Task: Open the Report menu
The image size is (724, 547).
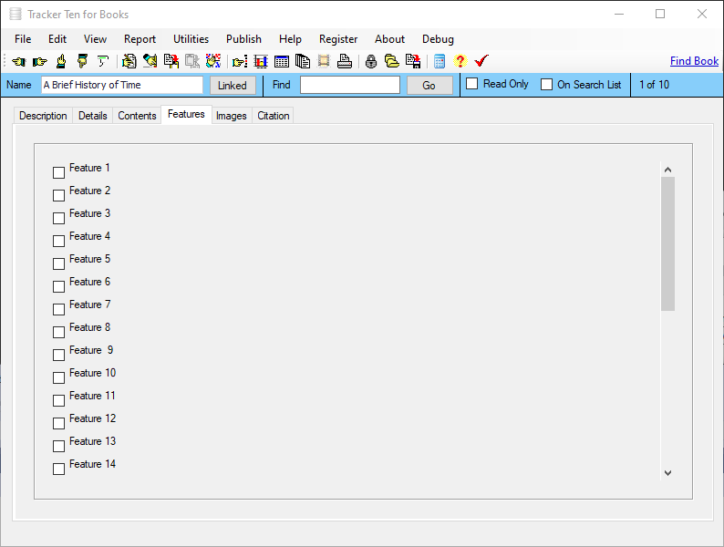Action: point(140,39)
